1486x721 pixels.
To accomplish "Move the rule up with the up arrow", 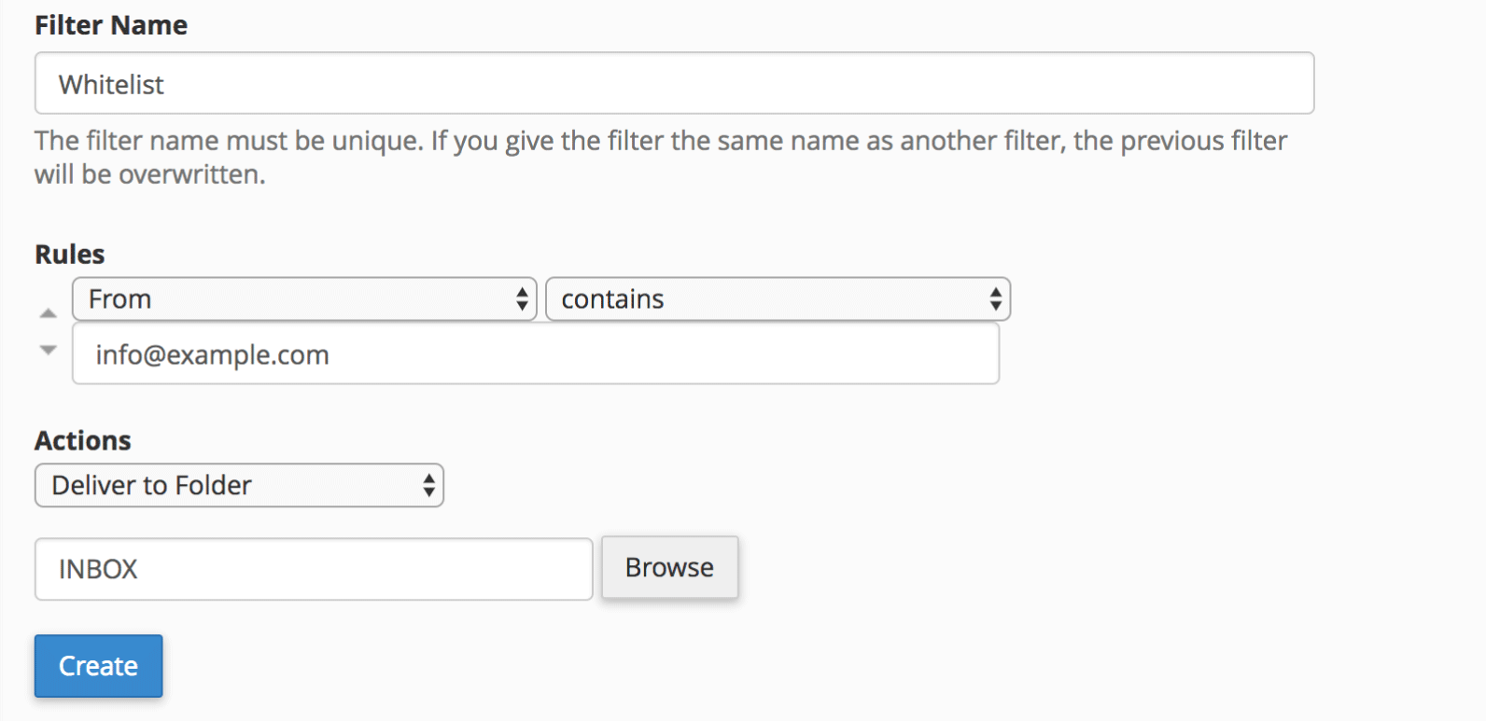I will tap(49, 313).
